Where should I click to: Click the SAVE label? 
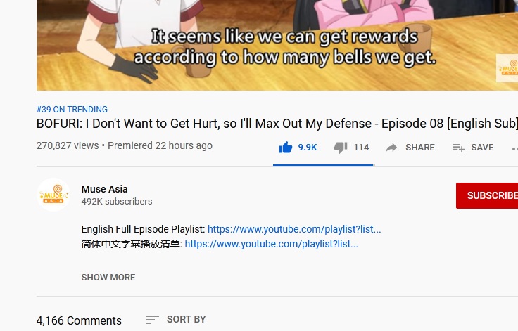(482, 147)
